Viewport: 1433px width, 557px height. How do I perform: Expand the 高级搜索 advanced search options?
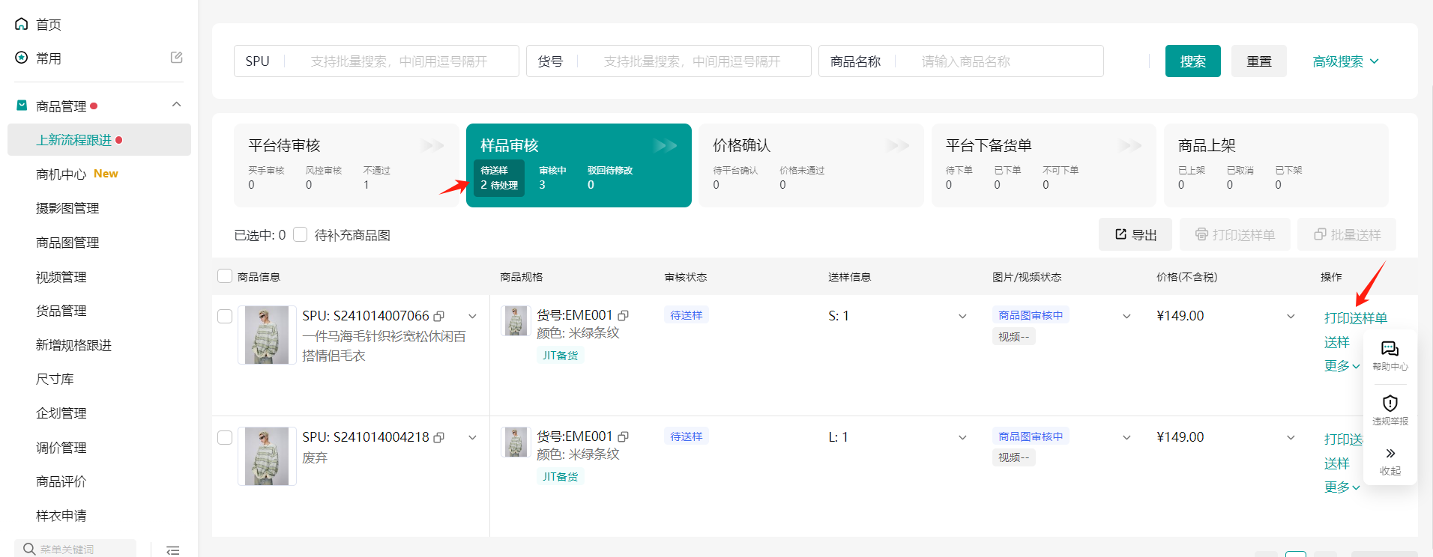pyautogui.click(x=1345, y=61)
